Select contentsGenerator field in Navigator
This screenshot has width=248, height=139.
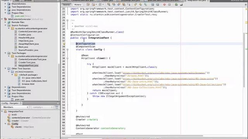(21, 118)
